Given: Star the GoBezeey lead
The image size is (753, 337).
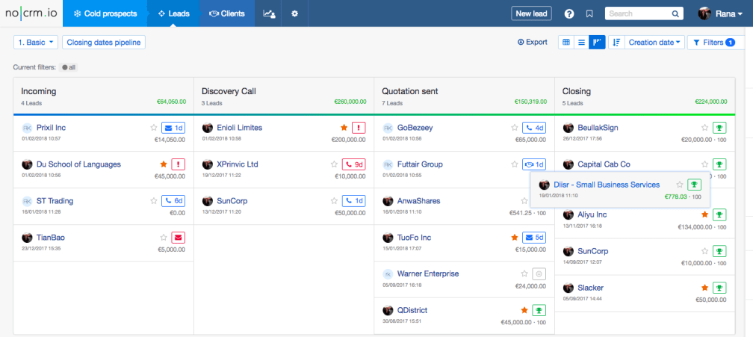Looking at the screenshot, I should [515, 128].
